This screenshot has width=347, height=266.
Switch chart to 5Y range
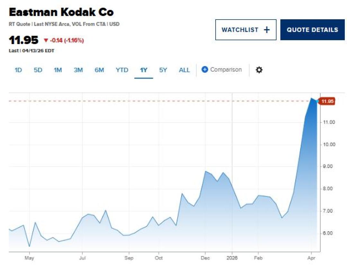pyautogui.click(x=163, y=70)
